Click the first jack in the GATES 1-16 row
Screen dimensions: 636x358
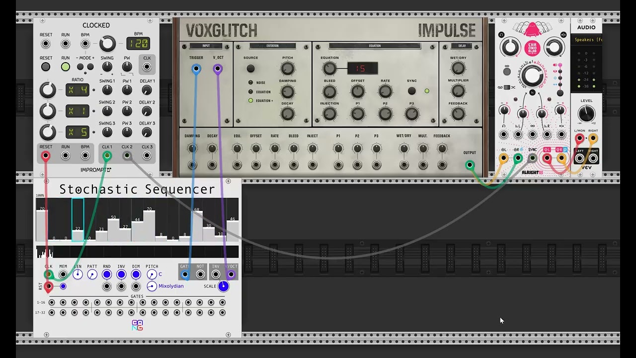[x=51, y=302]
